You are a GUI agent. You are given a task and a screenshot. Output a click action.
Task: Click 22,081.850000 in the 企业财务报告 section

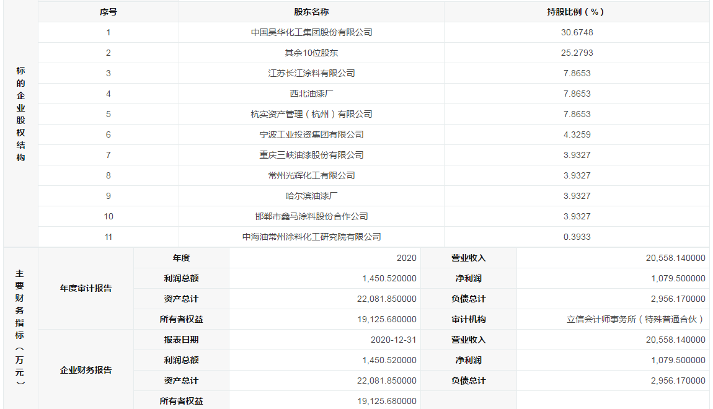point(386,380)
